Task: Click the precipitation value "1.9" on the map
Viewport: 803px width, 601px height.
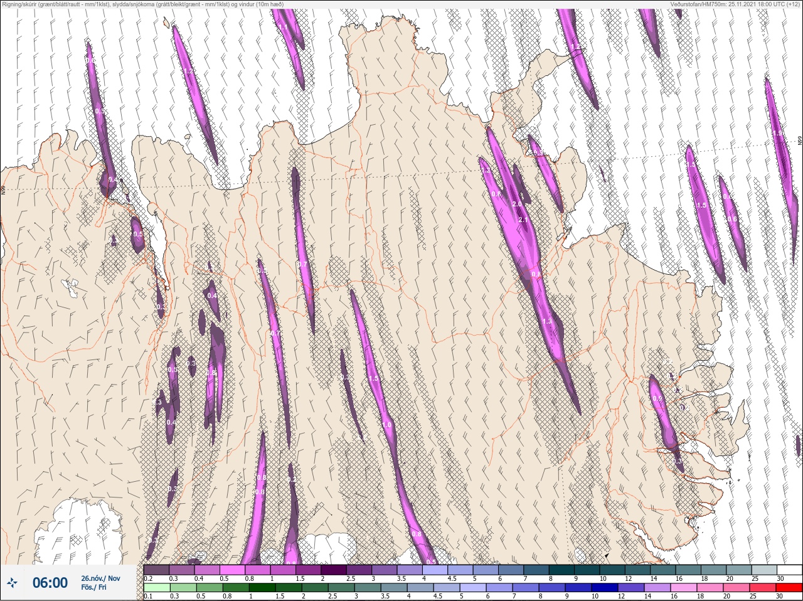Action: [778, 134]
